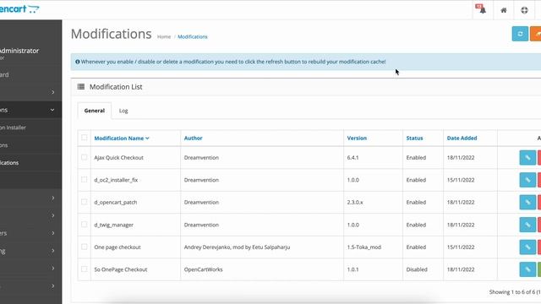Open Extension Installer in sidebar
The height and width of the screenshot is (304, 541).
click(x=30, y=128)
